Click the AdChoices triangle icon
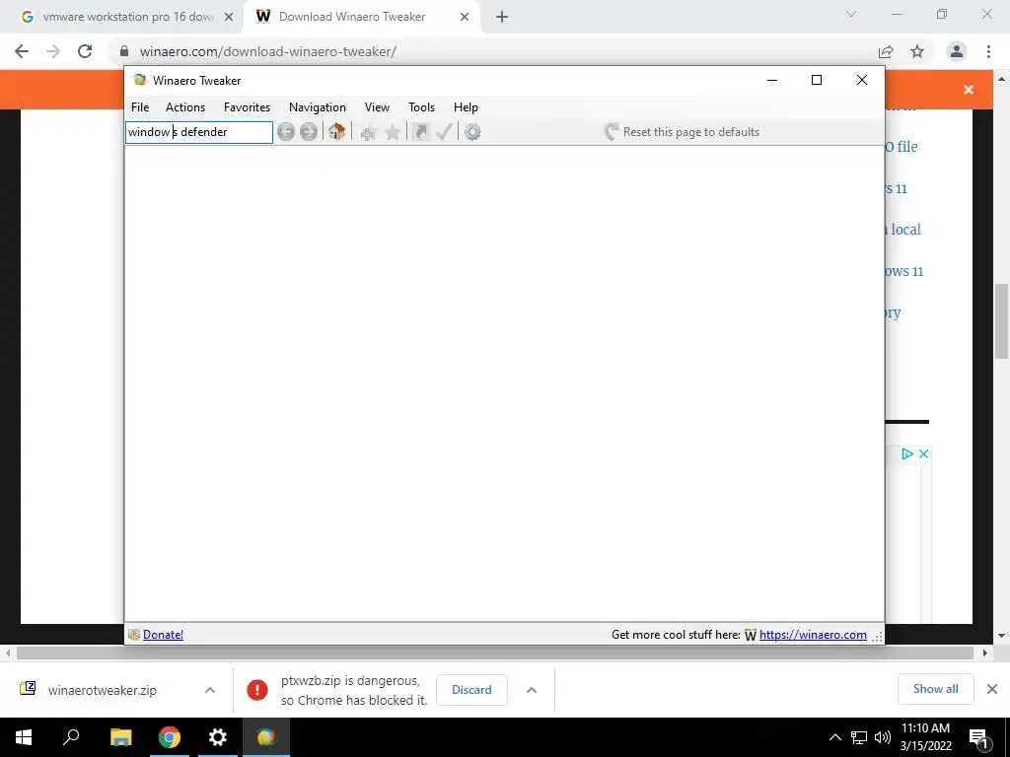Viewport: 1010px width, 757px height. coord(907,453)
